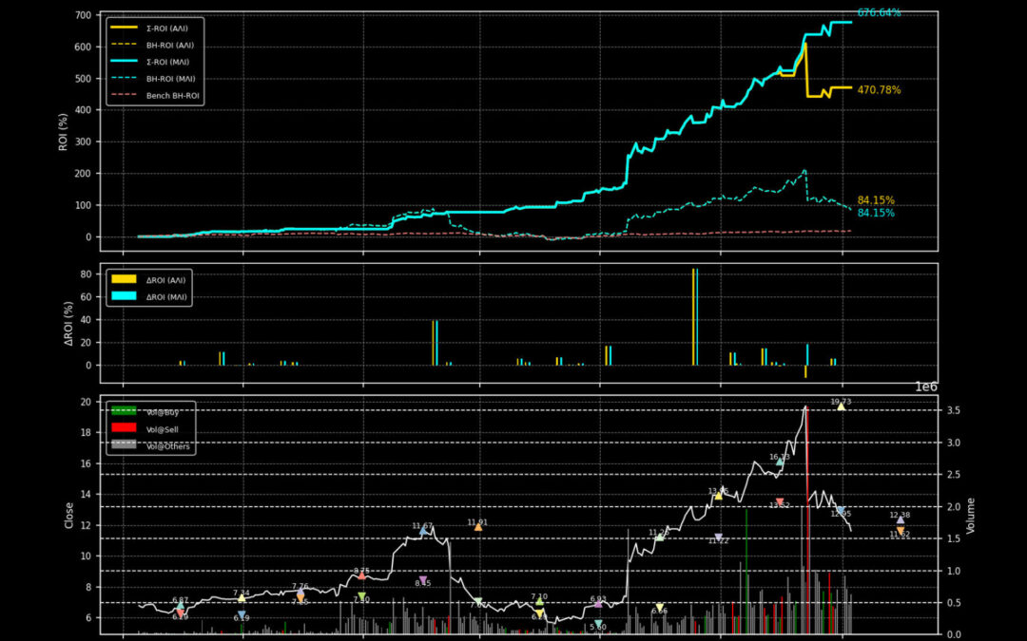Screen dimensions: 1027x641
Task: Click the cyan ΔROI (MΛI) legend swatch
Action: point(125,297)
